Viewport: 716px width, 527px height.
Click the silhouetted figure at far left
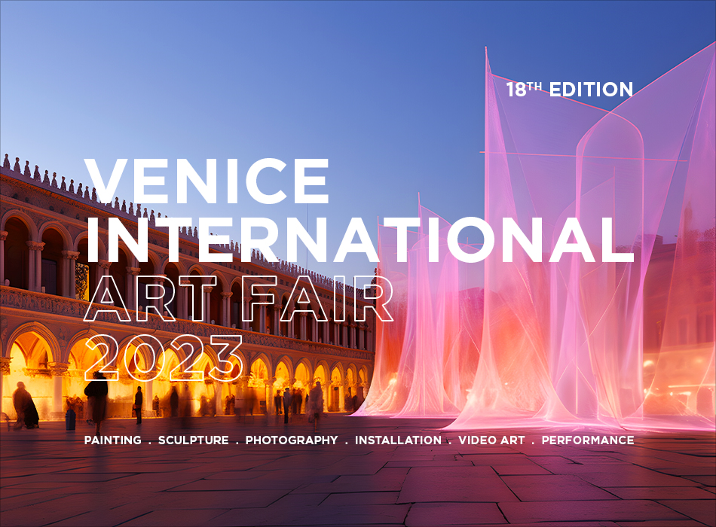tap(23, 403)
